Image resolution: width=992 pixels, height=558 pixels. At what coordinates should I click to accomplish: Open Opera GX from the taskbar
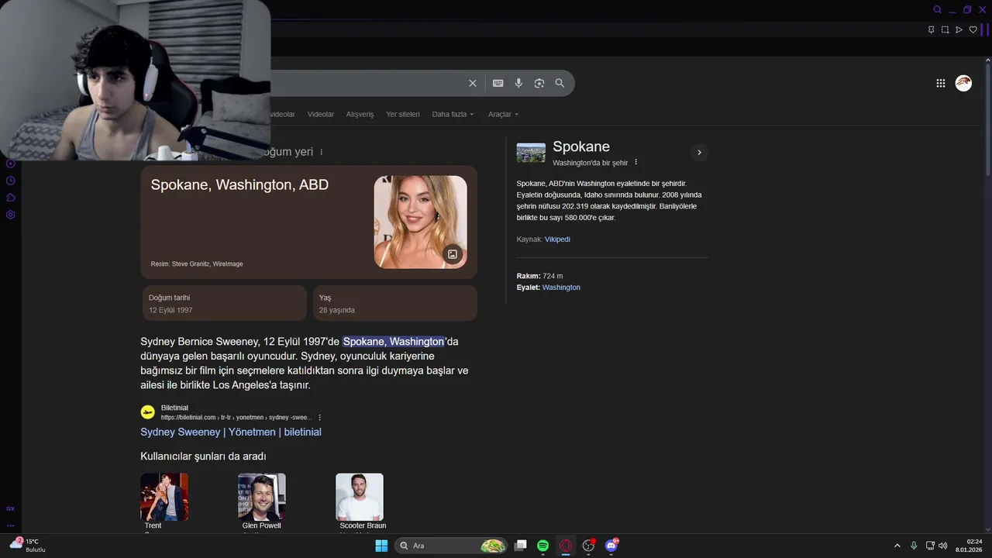click(566, 546)
